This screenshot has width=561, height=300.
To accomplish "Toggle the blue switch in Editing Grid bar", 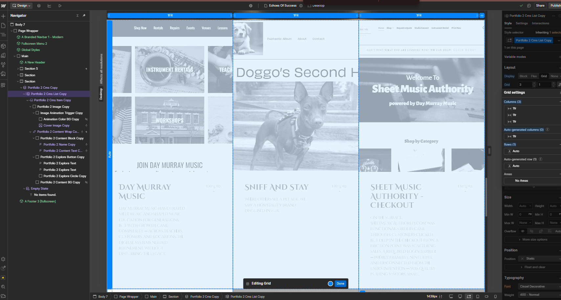I will click(x=330, y=284).
